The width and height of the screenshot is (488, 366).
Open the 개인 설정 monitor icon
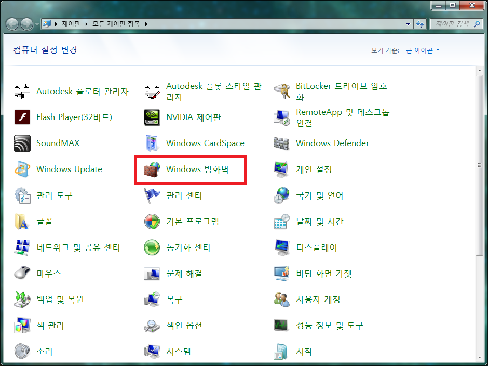tap(282, 169)
